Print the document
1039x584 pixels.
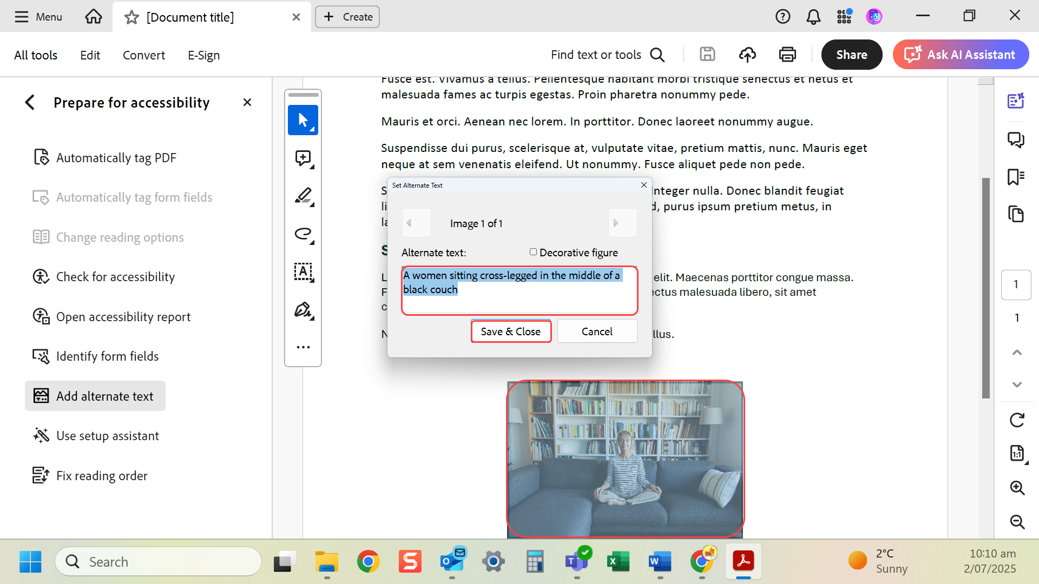(787, 55)
